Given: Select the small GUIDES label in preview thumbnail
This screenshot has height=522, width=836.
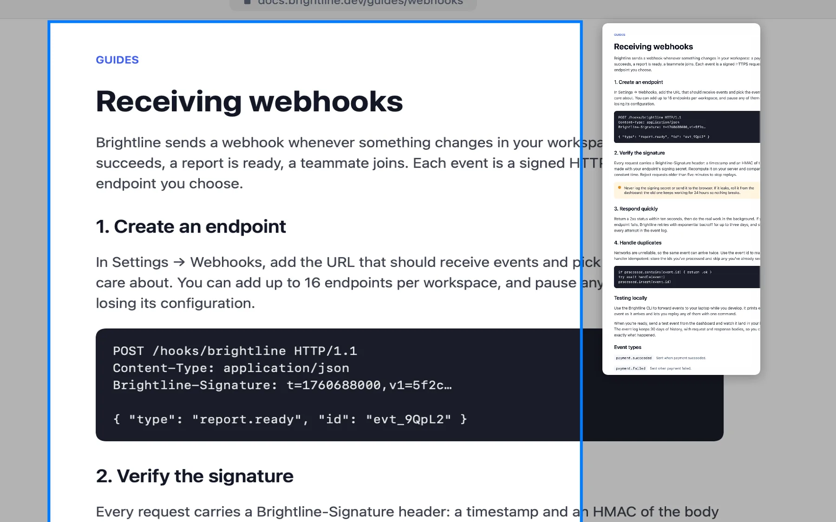Looking at the screenshot, I should [x=620, y=35].
